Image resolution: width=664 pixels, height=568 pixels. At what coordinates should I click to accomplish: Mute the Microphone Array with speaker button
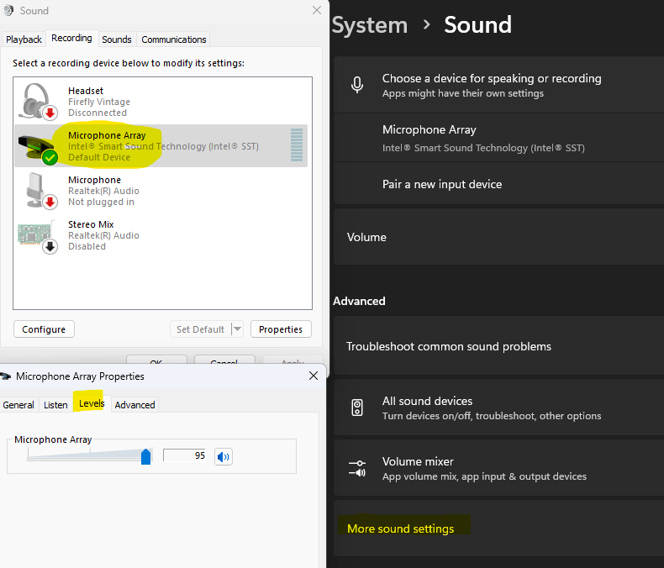click(x=223, y=456)
